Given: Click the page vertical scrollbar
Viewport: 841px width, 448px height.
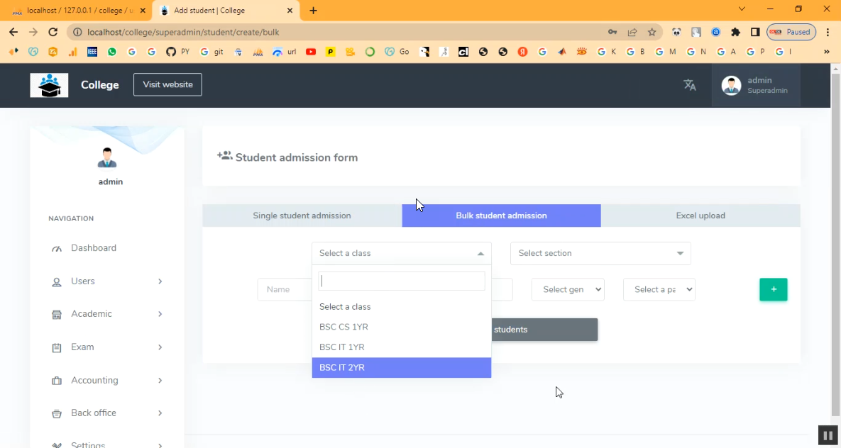Looking at the screenshot, I should (x=835, y=244).
